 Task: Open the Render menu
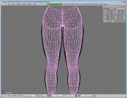29,4
